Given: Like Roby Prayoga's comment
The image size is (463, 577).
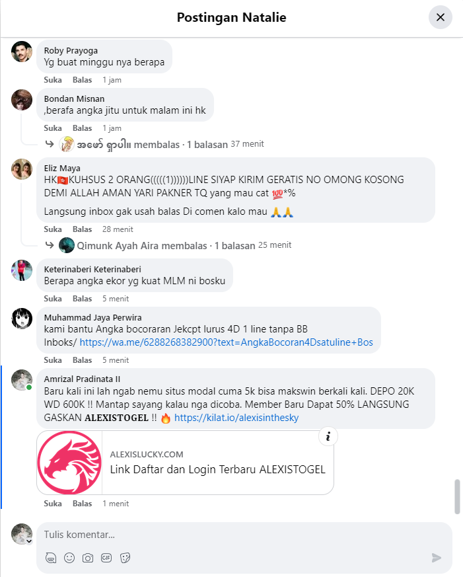Looking at the screenshot, I should [53, 80].
